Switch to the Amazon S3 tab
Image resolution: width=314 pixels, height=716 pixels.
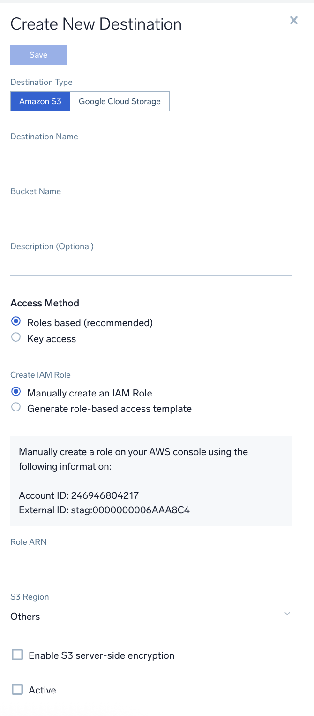pos(40,101)
